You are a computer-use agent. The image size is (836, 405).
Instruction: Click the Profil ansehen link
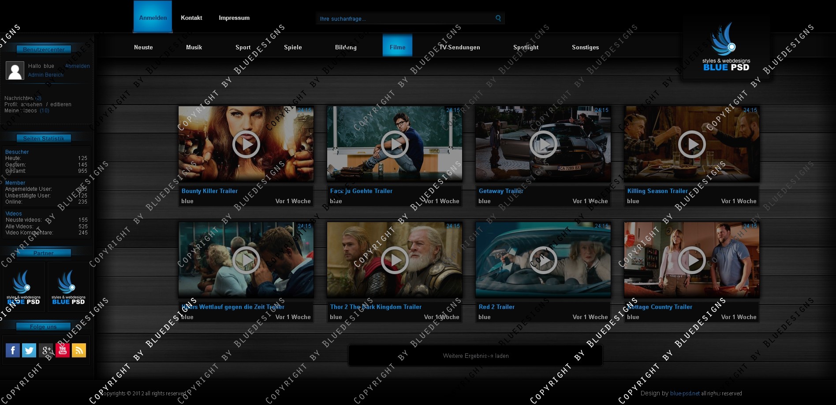click(32, 104)
